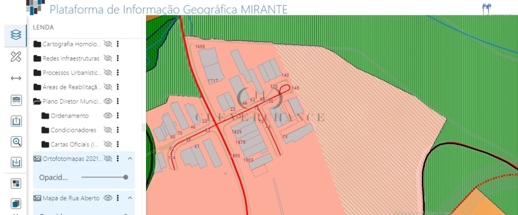Hide the Plano Diretor Munici... layer
The width and height of the screenshot is (518, 215).
click(108, 101)
